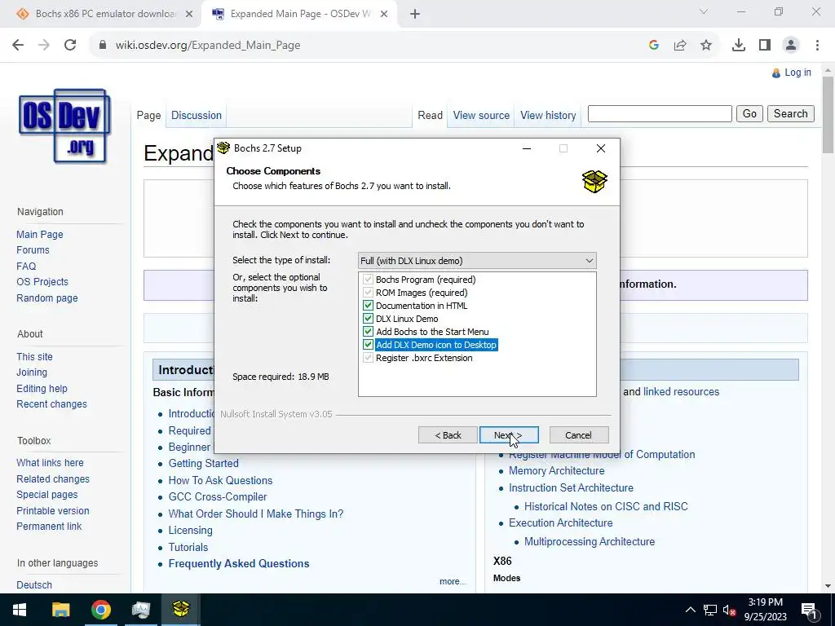Select the wiki Read tab
Viewport: 835px width, 626px height.
pos(430,116)
